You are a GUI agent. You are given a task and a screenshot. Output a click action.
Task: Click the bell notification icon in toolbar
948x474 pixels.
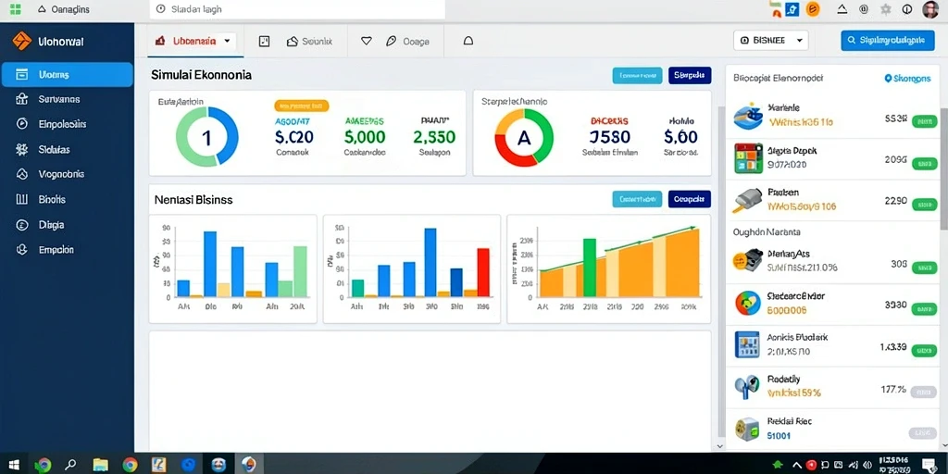[468, 41]
